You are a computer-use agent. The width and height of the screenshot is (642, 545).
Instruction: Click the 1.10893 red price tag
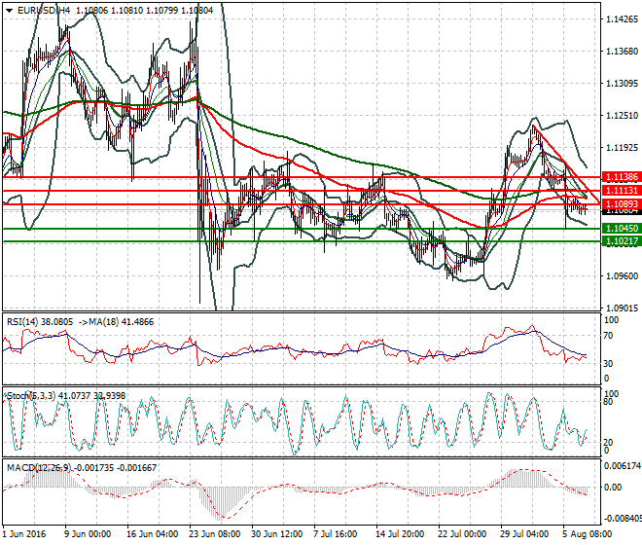pyautogui.click(x=621, y=203)
